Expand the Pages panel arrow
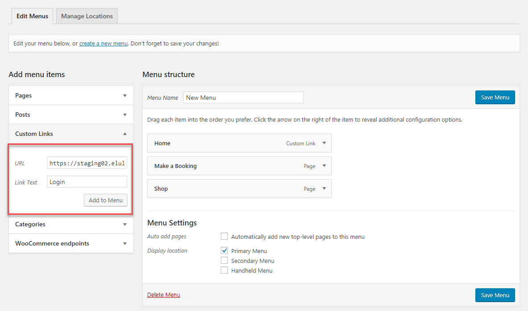Image resolution: width=528 pixels, height=311 pixels. [125, 96]
